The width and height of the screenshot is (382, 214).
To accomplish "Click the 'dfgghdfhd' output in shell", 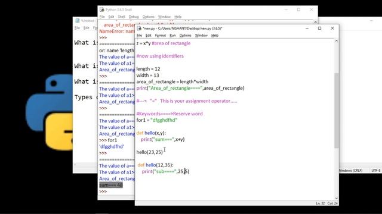I will click(112, 147).
